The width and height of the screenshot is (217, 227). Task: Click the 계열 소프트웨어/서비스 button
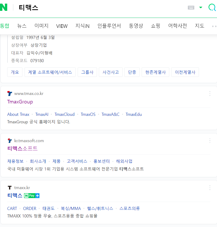[x=50, y=72]
